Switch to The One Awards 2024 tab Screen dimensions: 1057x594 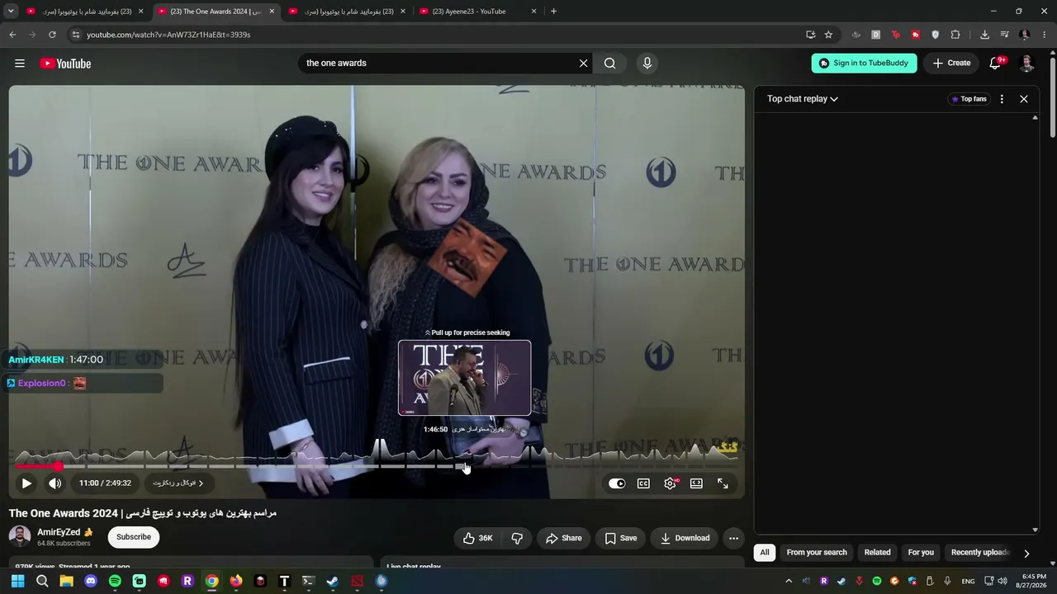216,12
